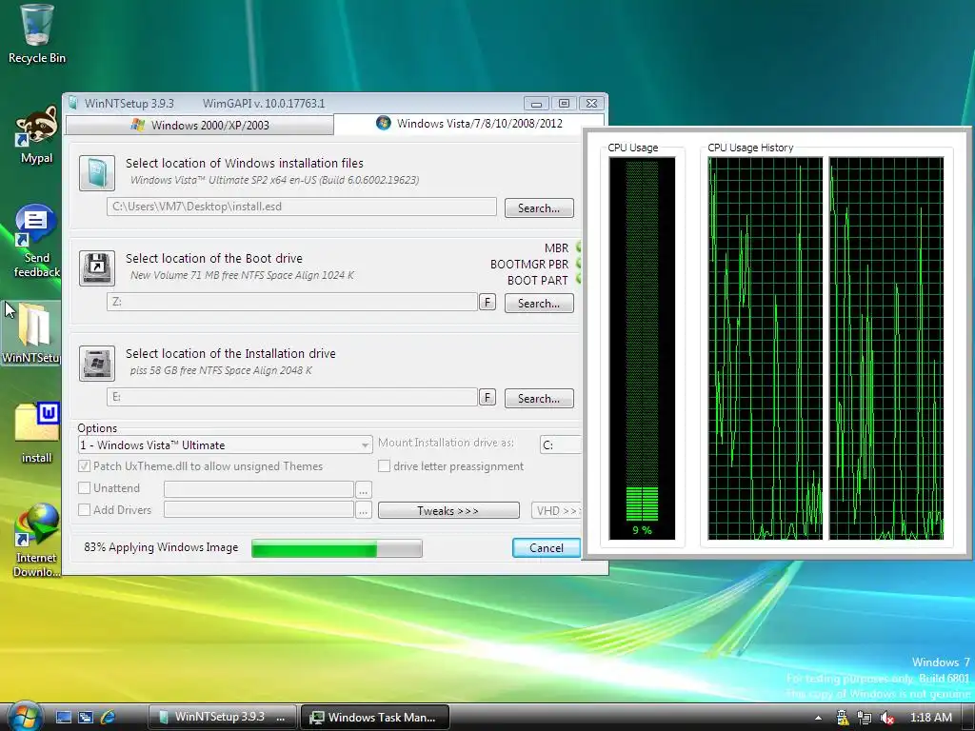Click the Installation drive hard disk icon
The width and height of the screenshot is (975, 731).
point(97,363)
